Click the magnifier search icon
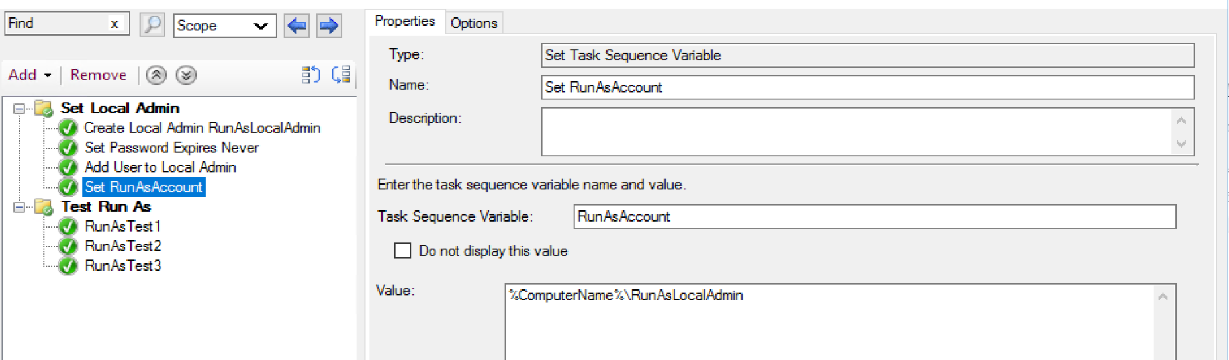The height and width of the screenshot is (360, 1229). click(x=152, y=25)
